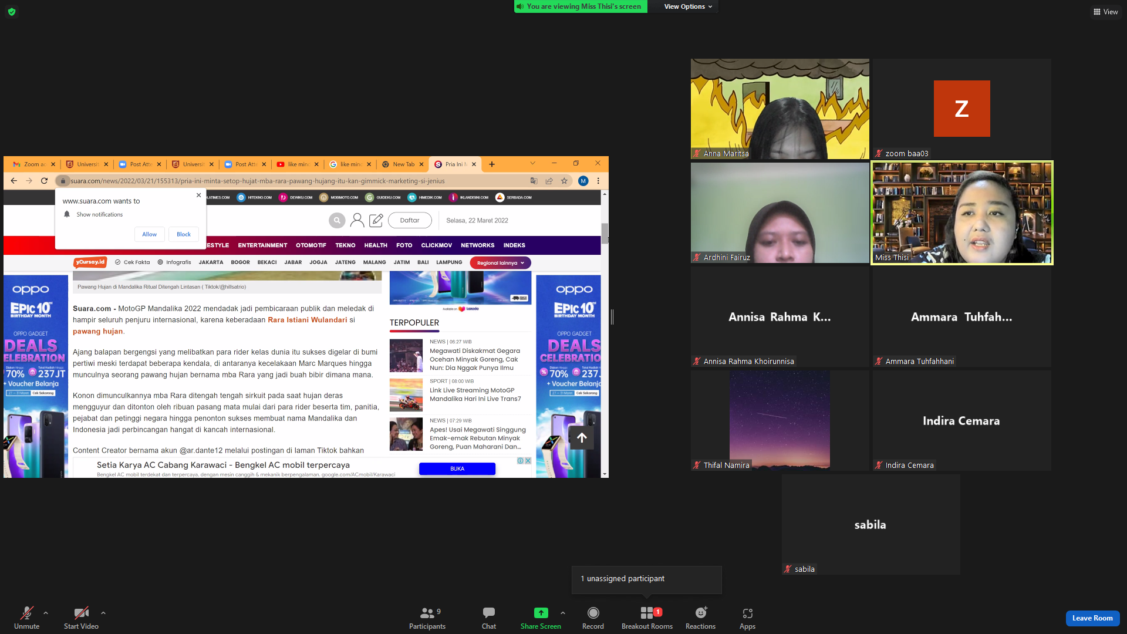Go forward in the browser
Image resolution: width=1127 pixels, height=634 pixels.
(29, 181)
